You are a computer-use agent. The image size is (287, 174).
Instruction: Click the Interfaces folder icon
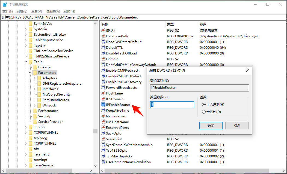[39, 89]
